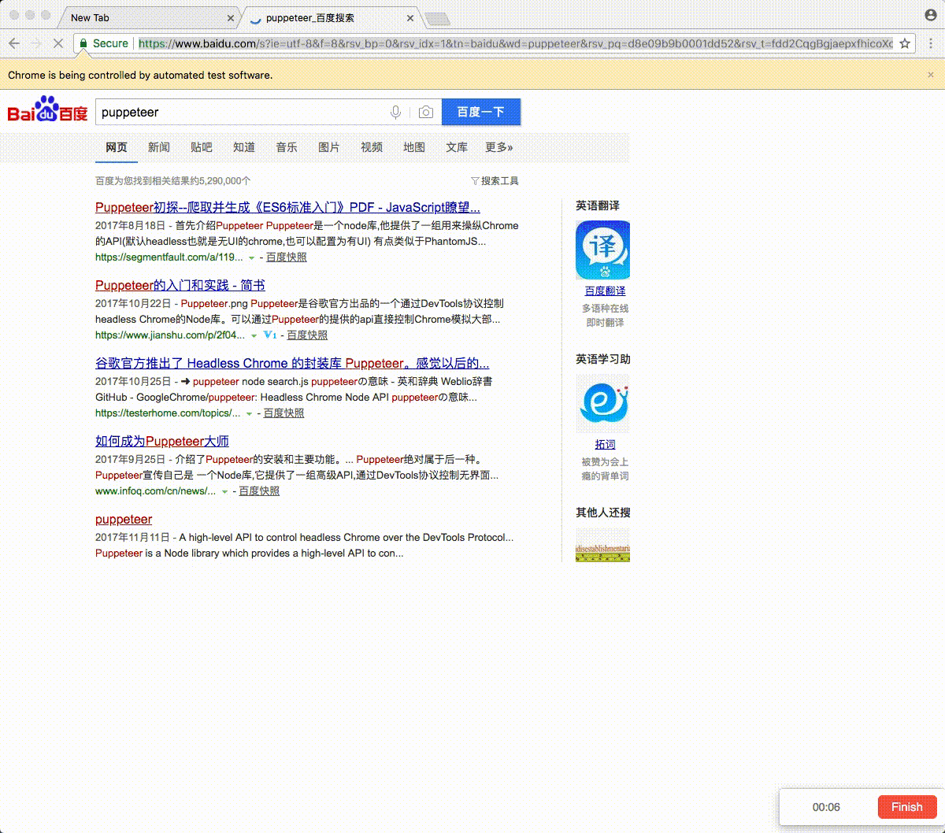
Task: Select 音乐 search category
Action: coord(287,147)
